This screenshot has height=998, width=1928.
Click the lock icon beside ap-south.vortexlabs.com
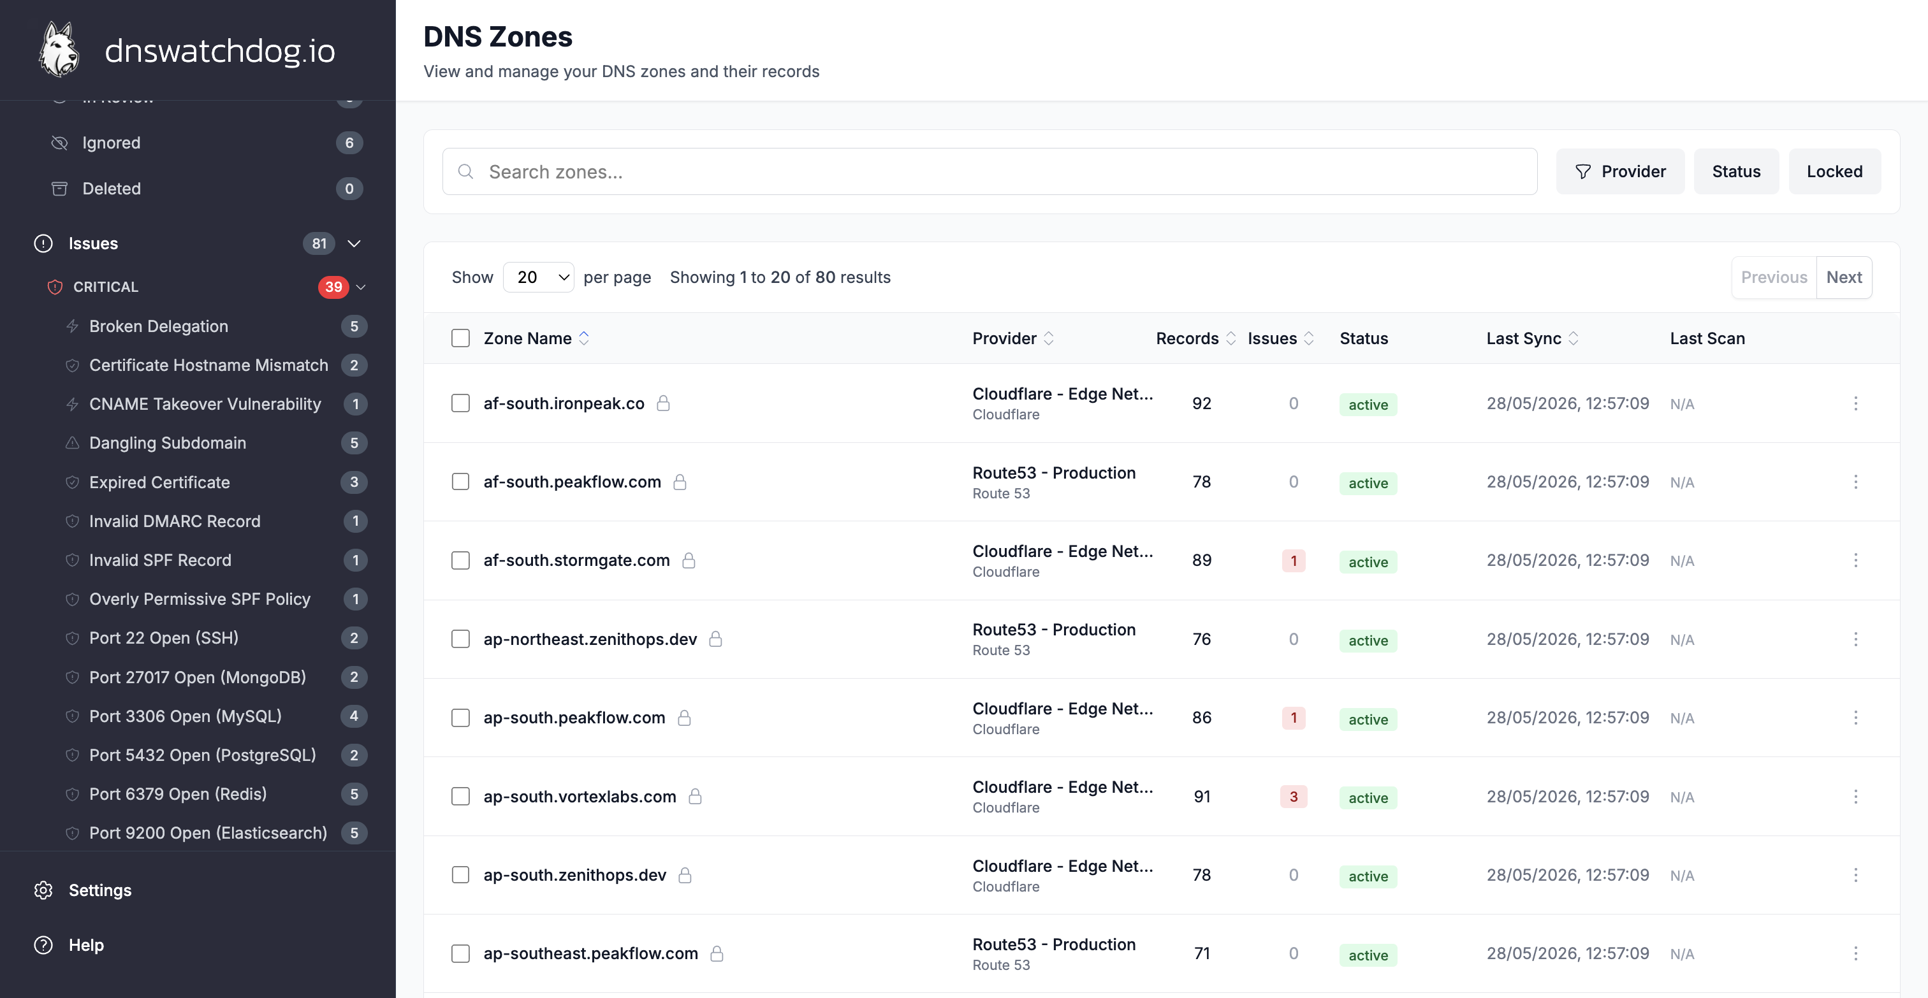tap(696, 796)
